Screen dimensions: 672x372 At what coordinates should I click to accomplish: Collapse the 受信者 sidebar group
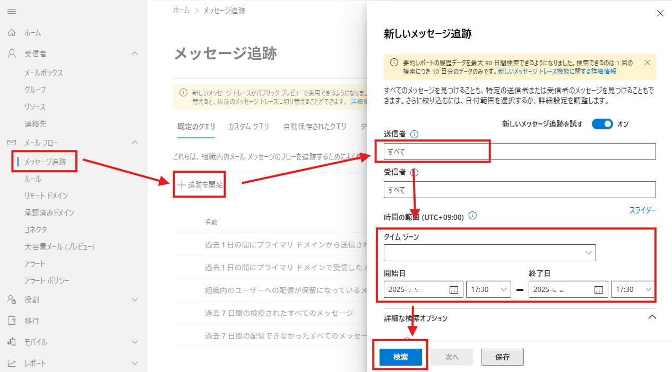pyautogui.click(x=135, y=54)
